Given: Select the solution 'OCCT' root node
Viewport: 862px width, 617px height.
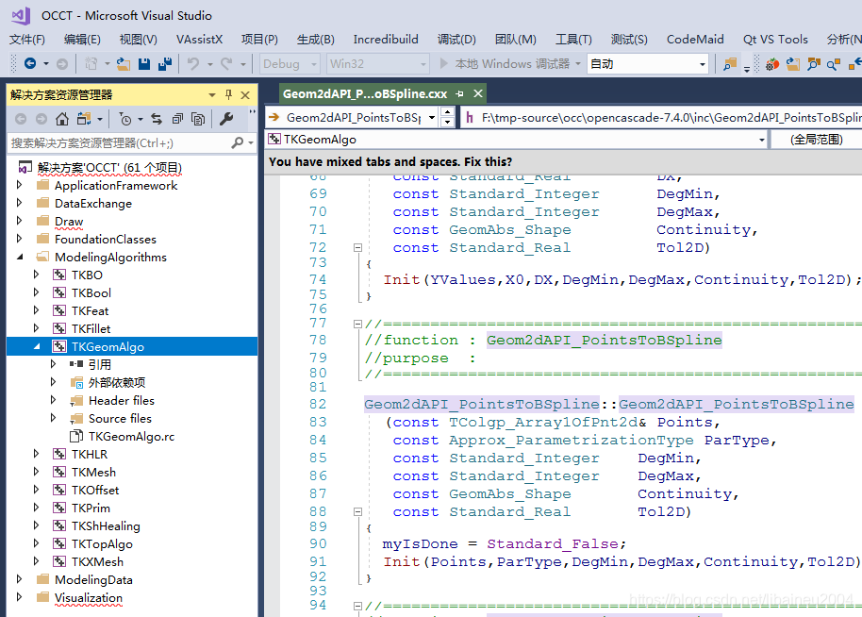Looking at the screenshot, I should (109, 167).
